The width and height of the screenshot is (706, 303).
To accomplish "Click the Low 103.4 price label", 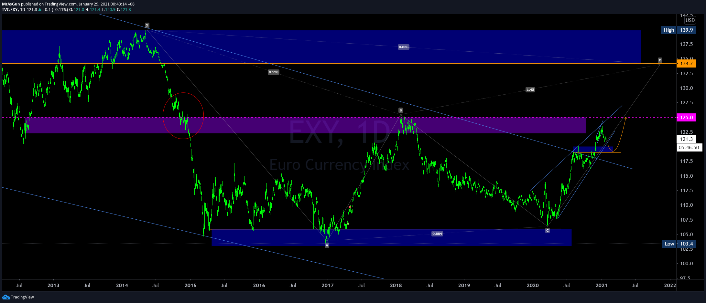I will point(679,244).
